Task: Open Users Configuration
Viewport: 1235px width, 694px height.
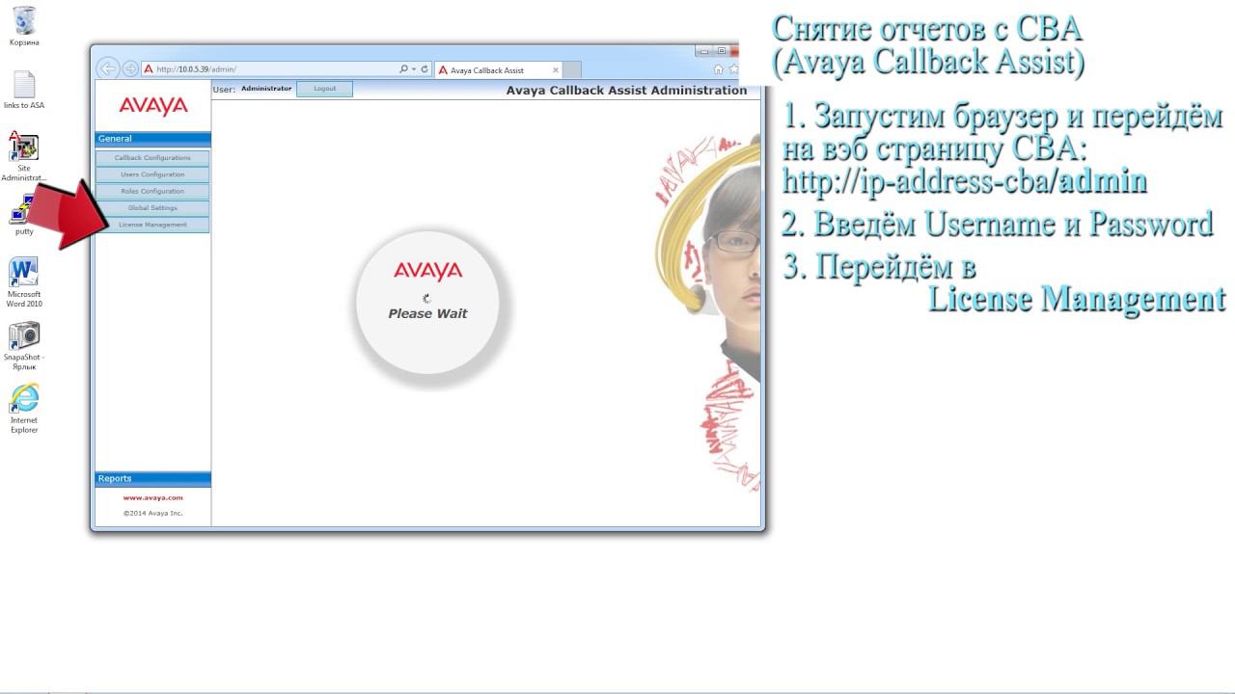Action: pos(152,174)
